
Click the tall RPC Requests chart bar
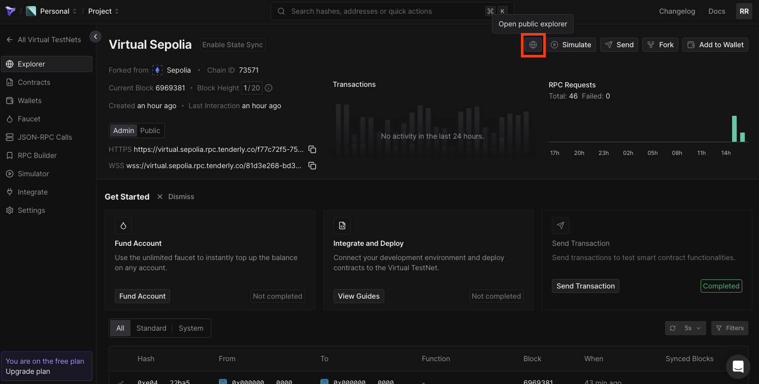tap(734, 129)
